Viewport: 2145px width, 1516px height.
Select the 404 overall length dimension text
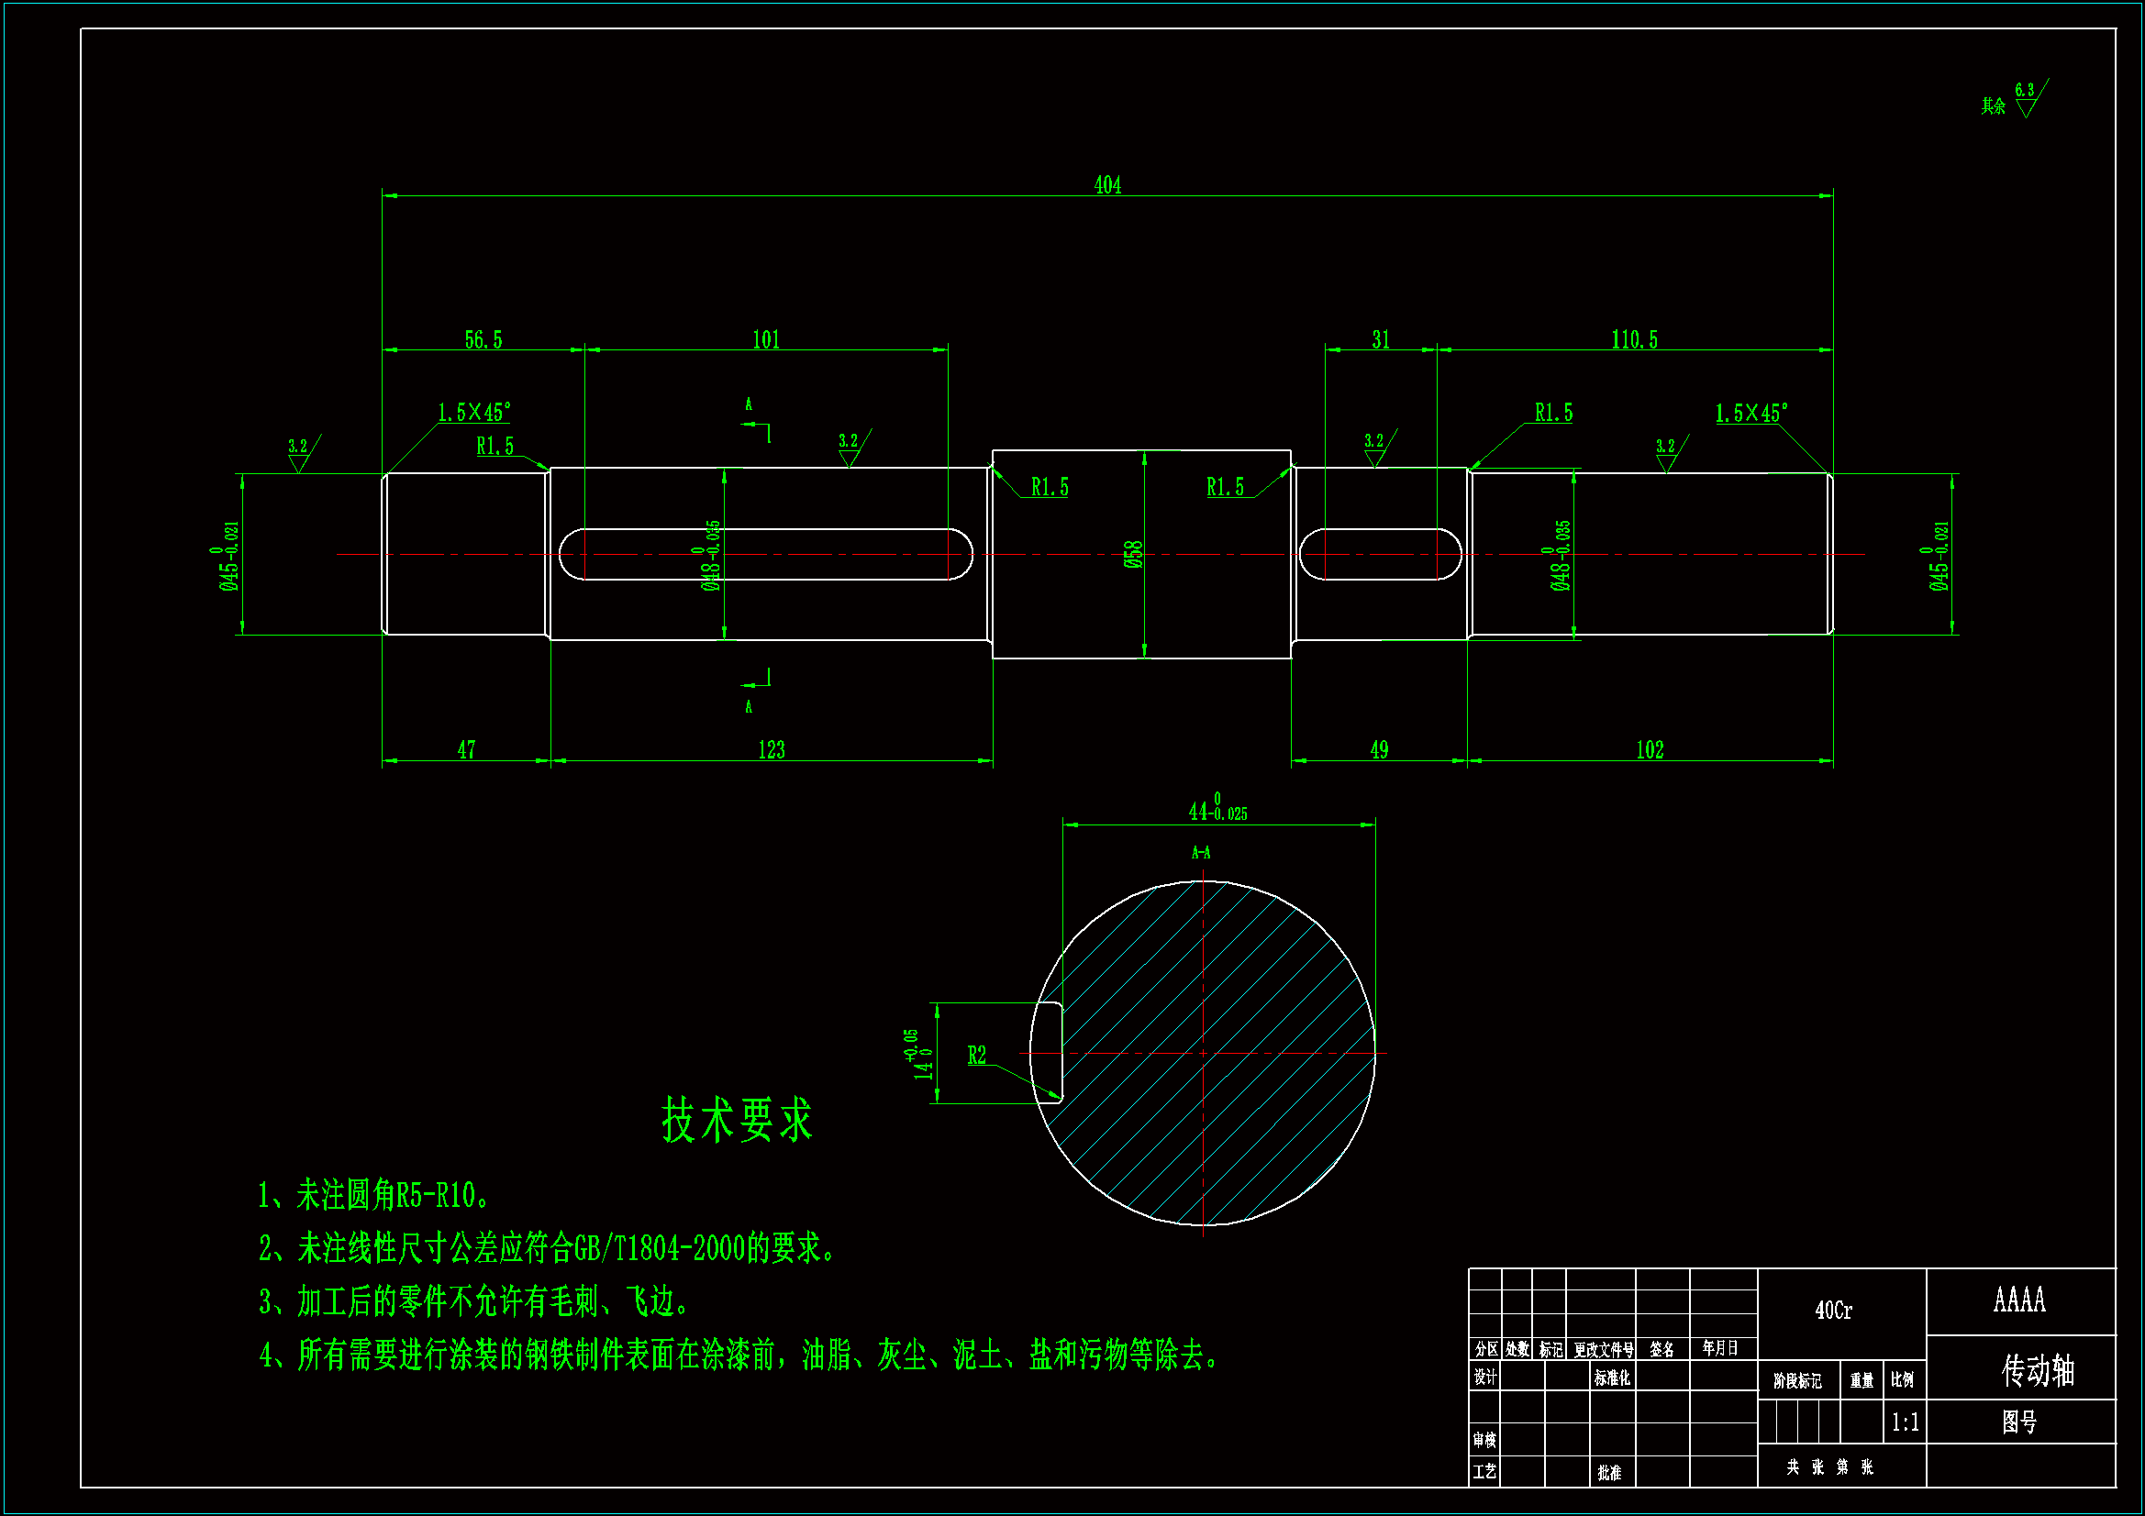click(x=1107, y=185)
